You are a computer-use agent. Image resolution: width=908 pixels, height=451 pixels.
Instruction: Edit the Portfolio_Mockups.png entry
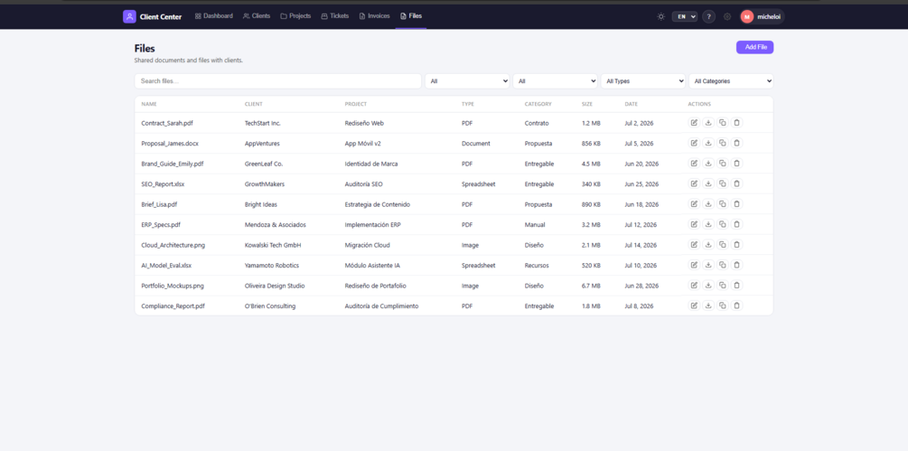(x=694, y=285)
